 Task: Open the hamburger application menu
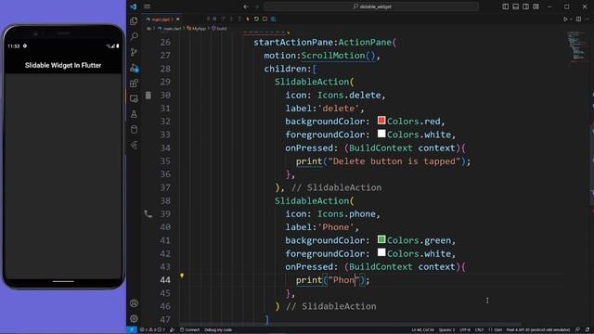pyautogui.click(x=147, y=6)
